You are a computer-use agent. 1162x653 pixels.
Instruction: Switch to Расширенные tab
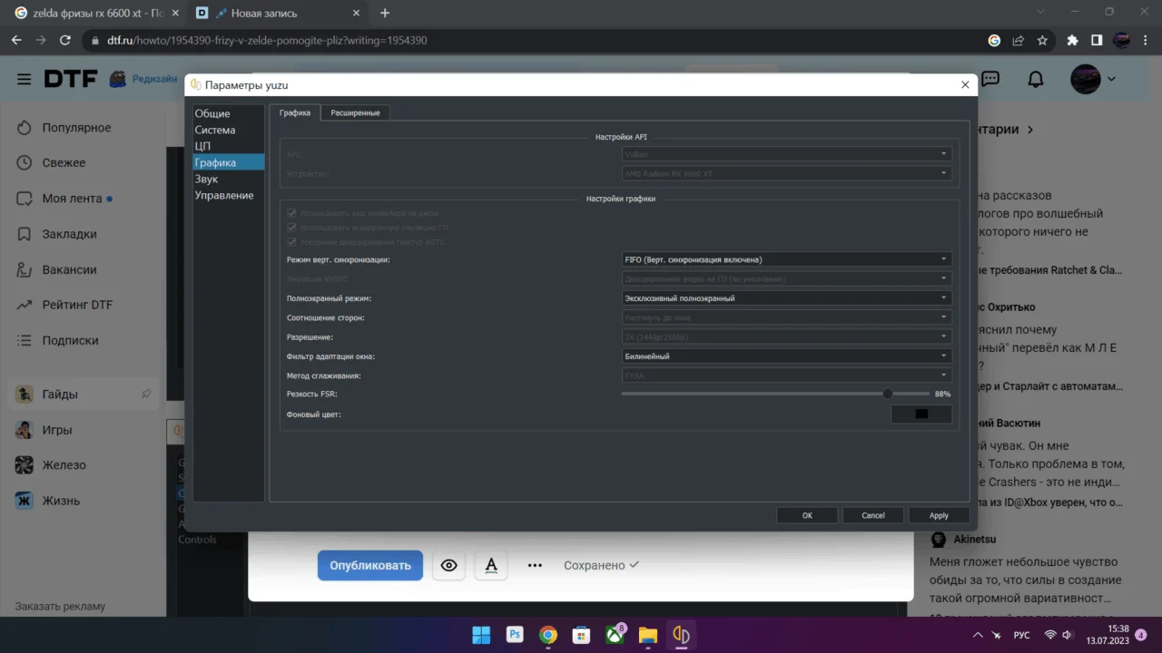point(355,112)
